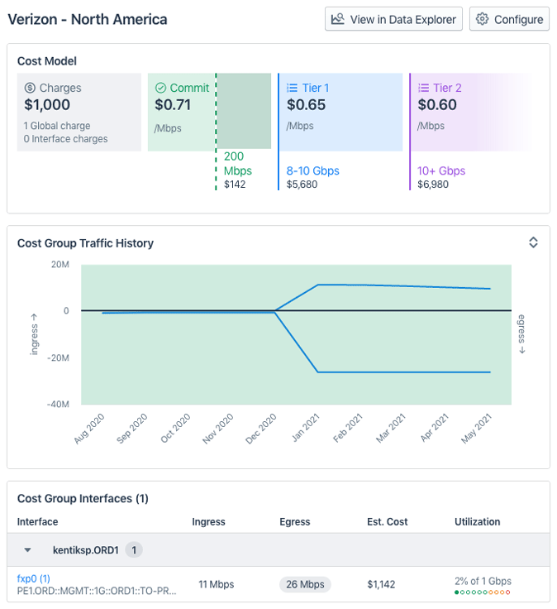Collapse the Cost Group Traffic History panel

click(533, 242)
